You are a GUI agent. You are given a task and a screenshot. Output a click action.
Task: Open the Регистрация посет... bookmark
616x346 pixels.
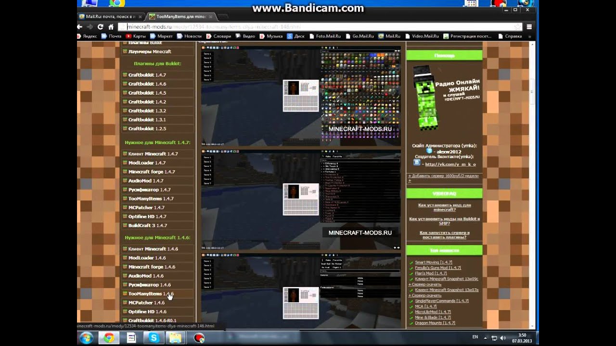tap(467, 36)
